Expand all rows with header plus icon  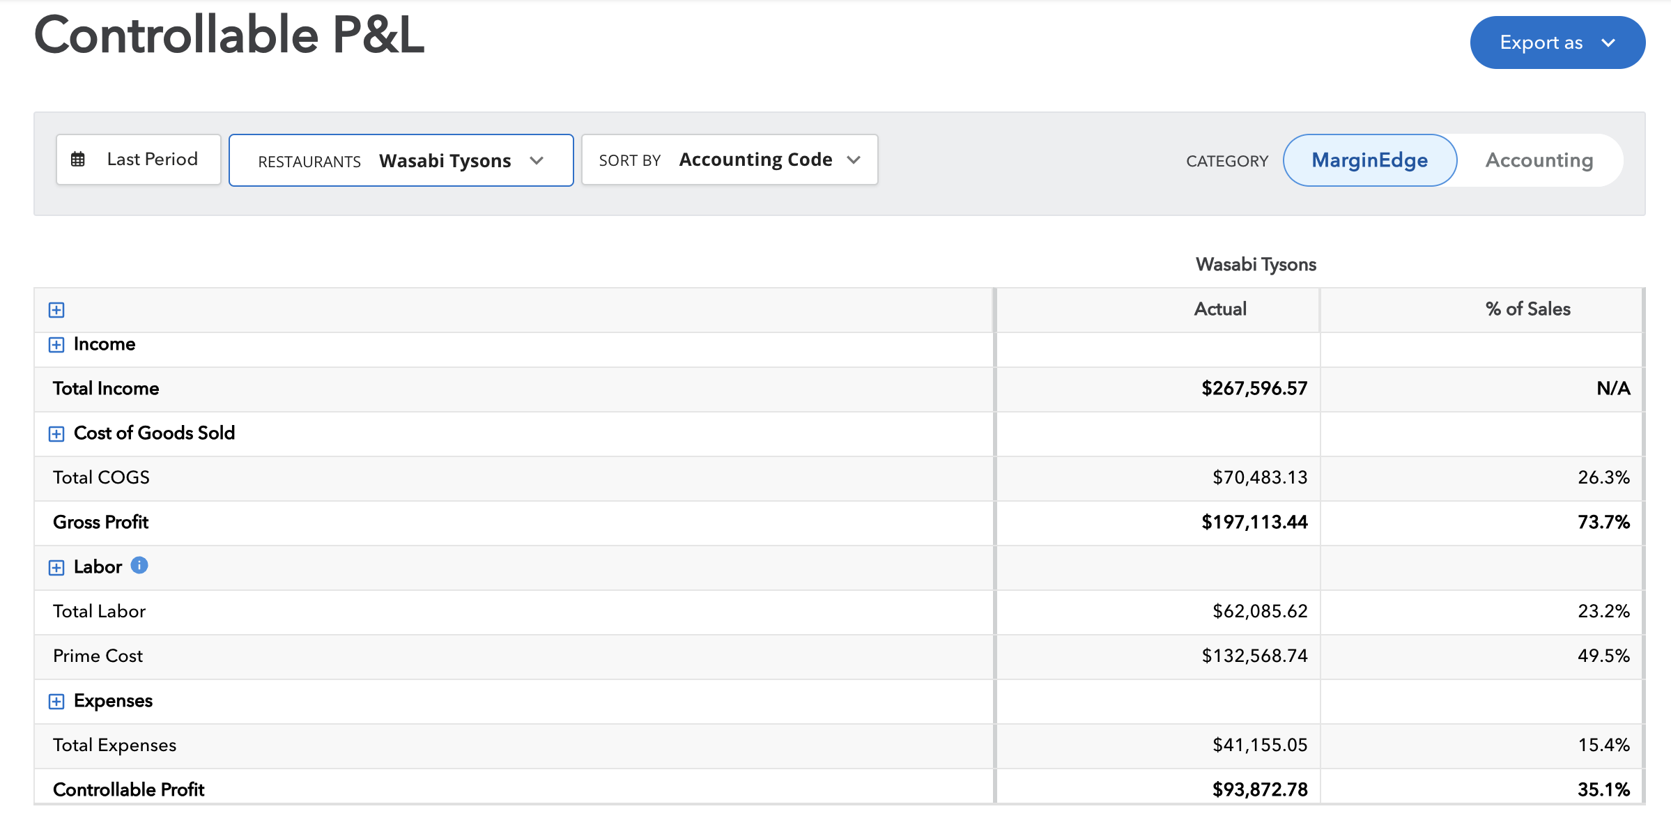(56, 310)
